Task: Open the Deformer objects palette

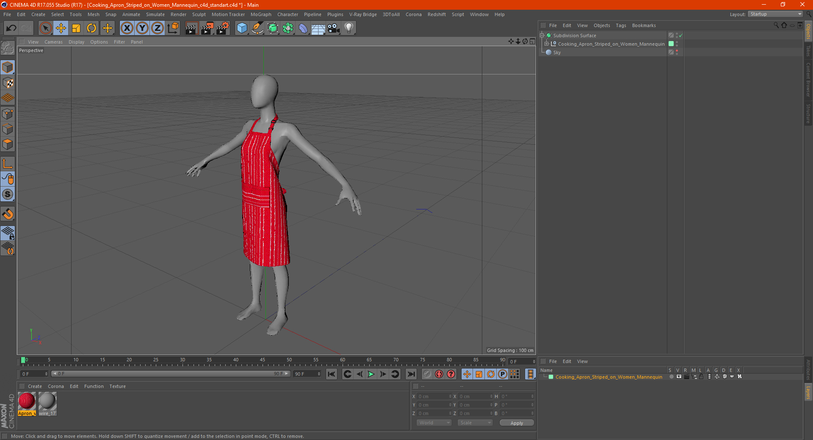Action: [303, 28]
